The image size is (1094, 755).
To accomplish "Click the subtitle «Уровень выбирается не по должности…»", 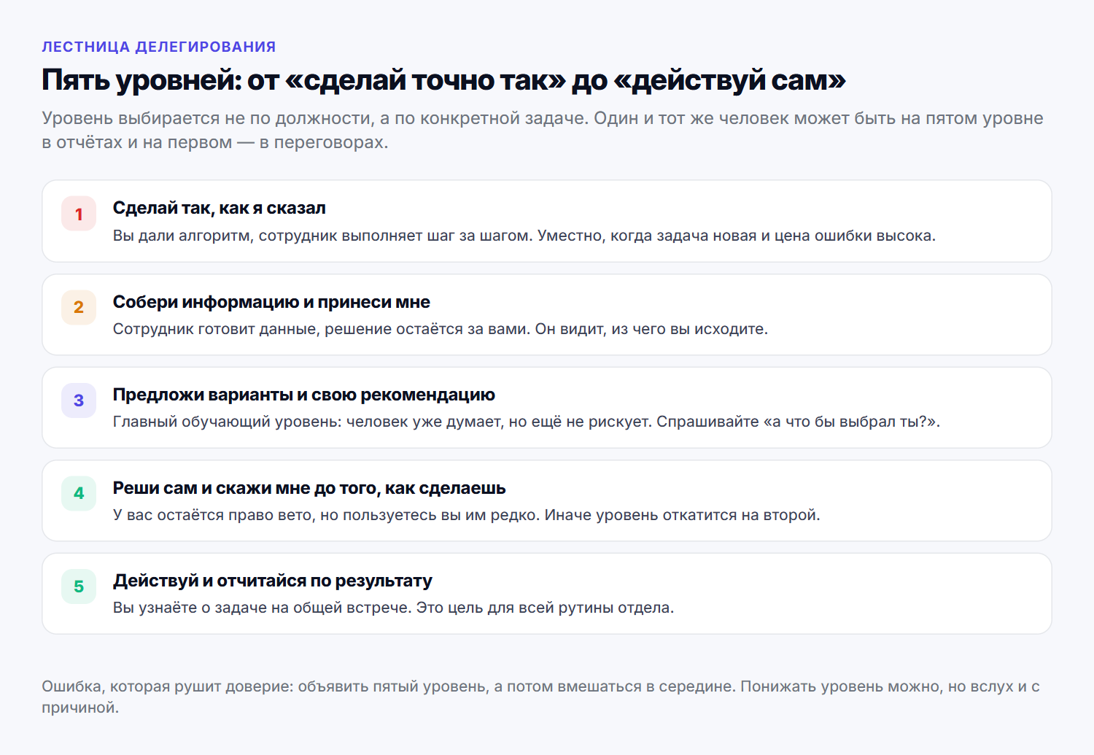I will [543, 130].
